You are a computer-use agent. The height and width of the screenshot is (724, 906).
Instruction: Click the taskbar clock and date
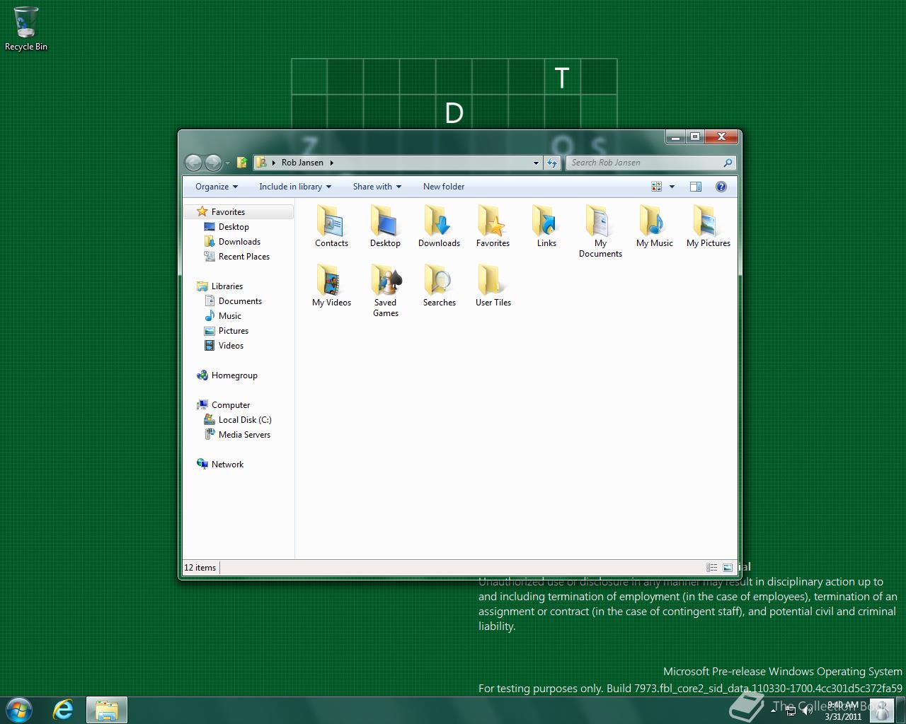tap(842, 711)
